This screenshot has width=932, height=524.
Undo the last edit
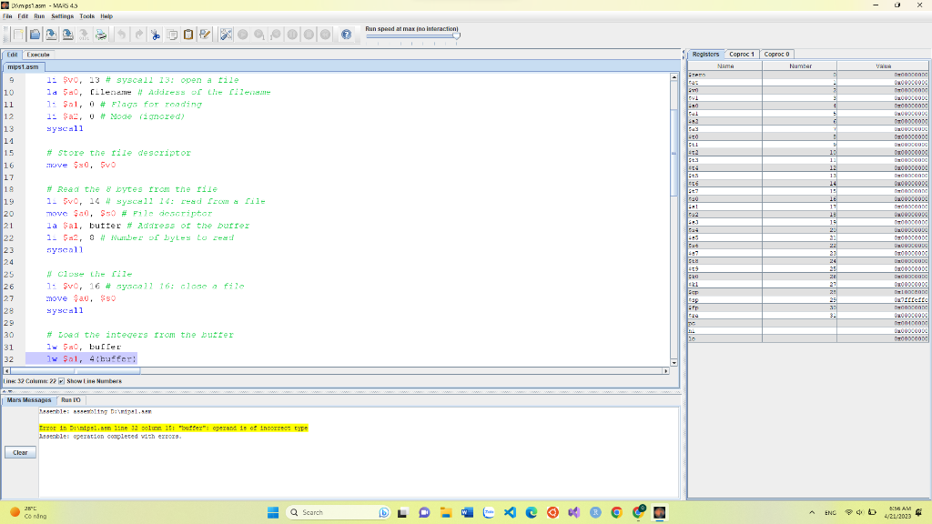pos(122,35)
